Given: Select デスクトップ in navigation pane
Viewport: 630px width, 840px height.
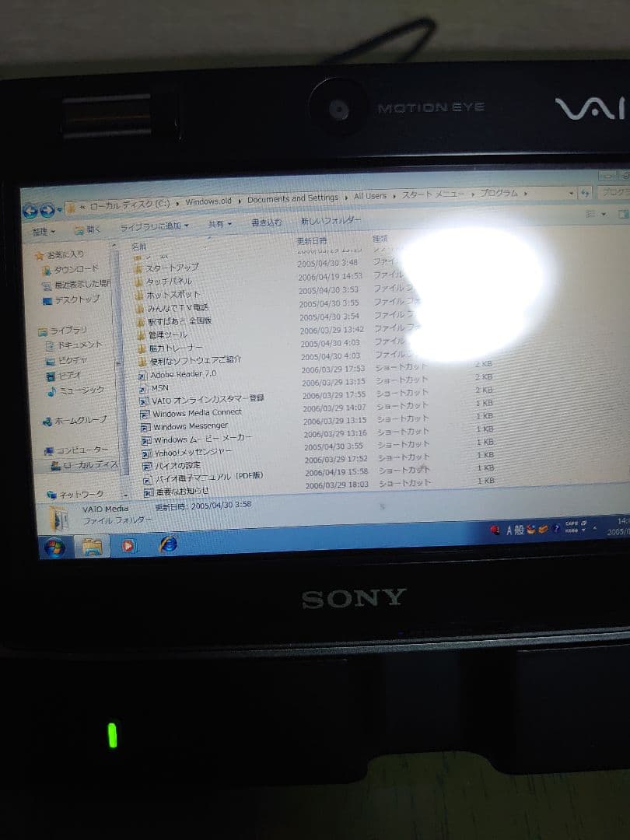Looking at the screenshot, I should 72,300.
